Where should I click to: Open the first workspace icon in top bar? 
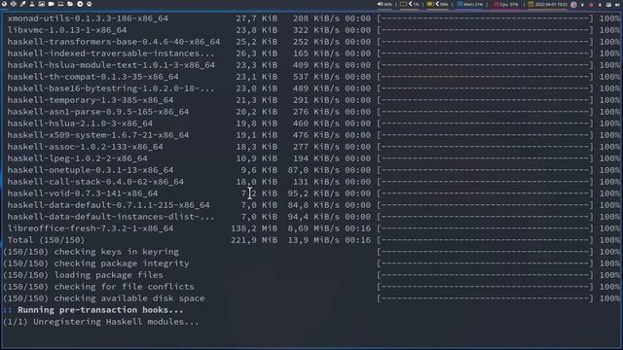coord(4,4)
